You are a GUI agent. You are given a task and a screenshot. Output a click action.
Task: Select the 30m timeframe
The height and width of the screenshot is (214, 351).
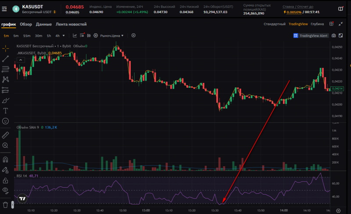click(39, 36)
